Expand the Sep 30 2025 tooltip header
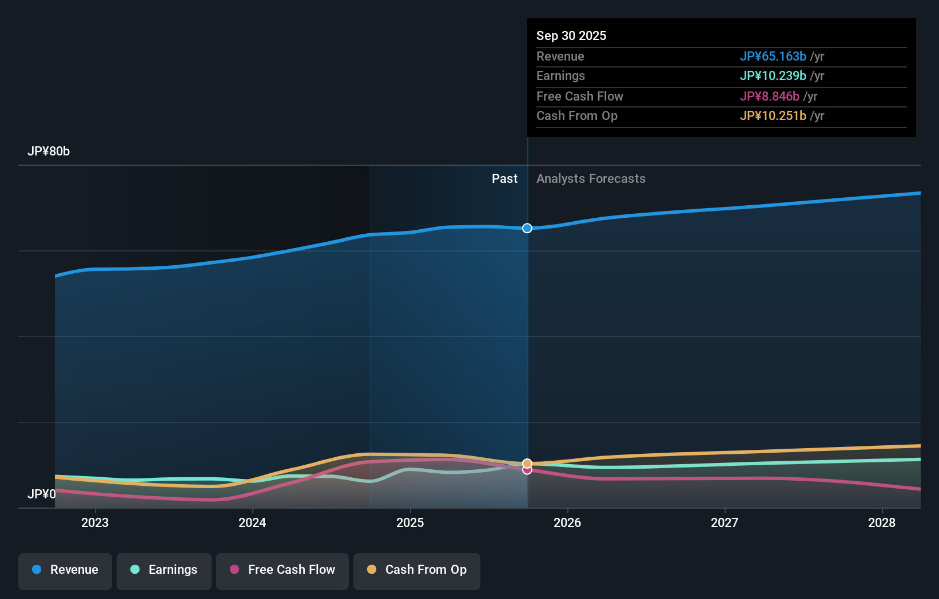This screenshot has height=599, width=939. pyautogui.click(x=571, y=35)
